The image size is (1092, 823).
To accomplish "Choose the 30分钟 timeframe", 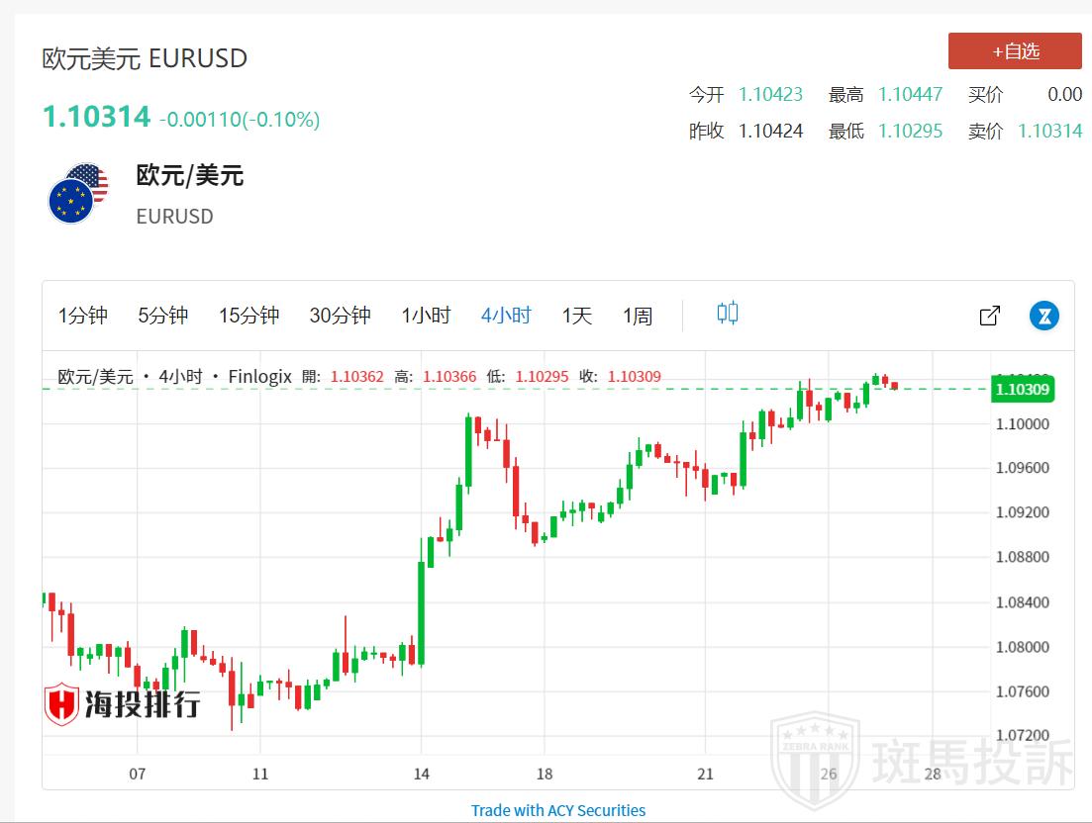I will 340,316.
